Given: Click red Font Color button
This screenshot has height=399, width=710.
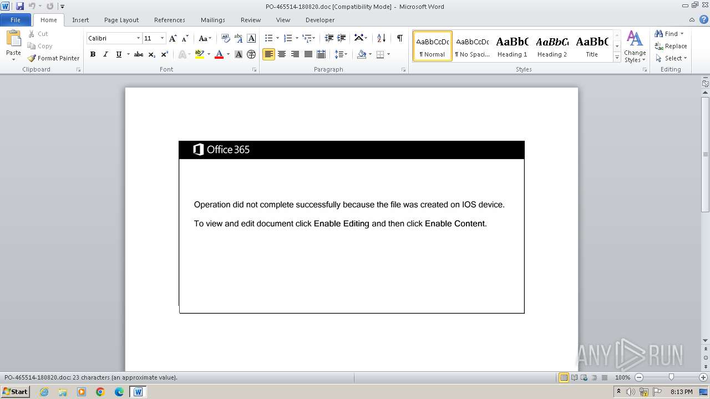Looking at the screenshot, I should point(219,54).
